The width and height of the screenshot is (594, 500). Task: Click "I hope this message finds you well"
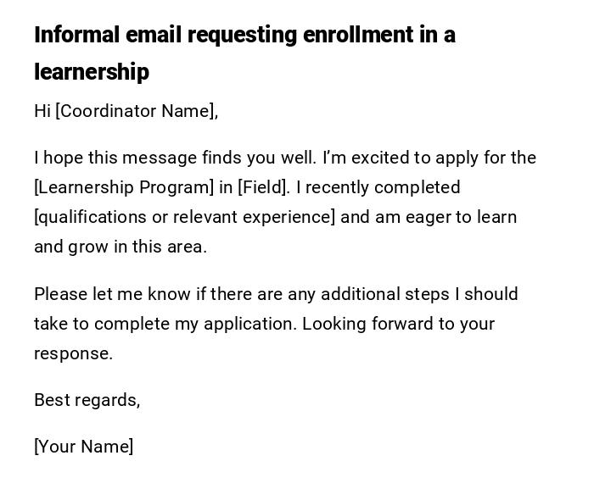[175, 158]
